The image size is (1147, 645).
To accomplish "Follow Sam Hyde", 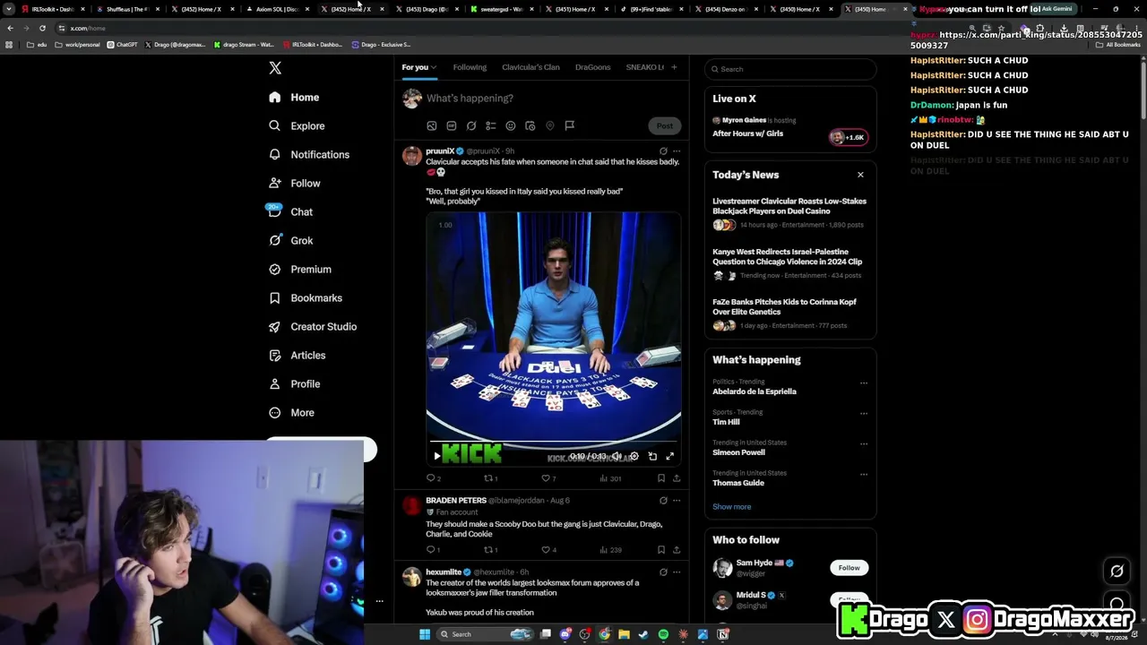I will 849,567.
